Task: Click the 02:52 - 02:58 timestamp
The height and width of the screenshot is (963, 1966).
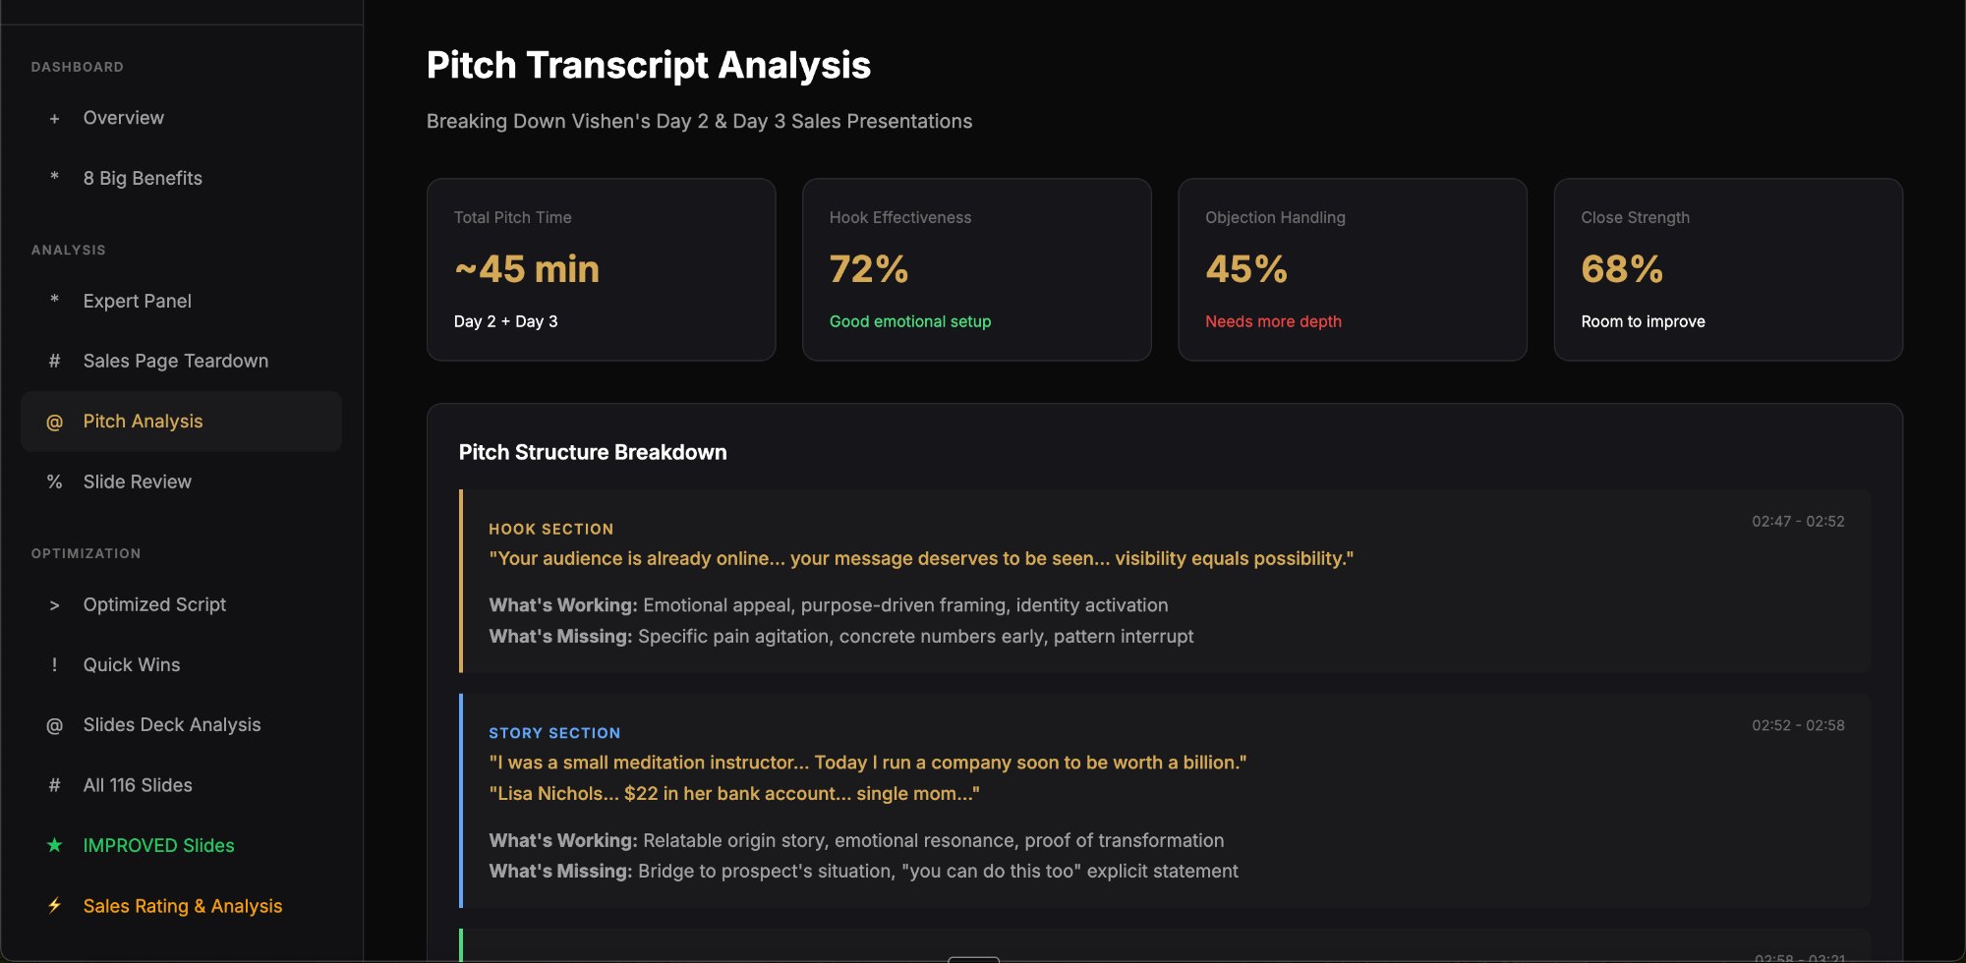Action: pos(1798,725)
